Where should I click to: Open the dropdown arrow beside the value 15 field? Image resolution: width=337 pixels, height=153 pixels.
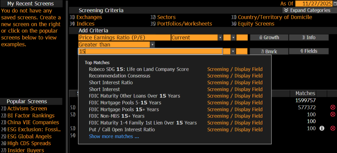[x=233, y=51]
